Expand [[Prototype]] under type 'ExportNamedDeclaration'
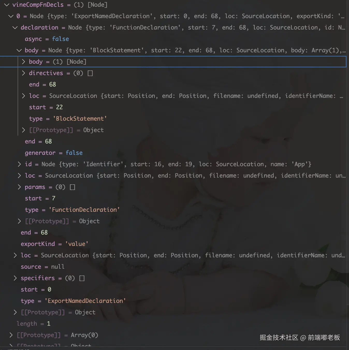This screenshot has width=349, height=350. click(15, 312)
